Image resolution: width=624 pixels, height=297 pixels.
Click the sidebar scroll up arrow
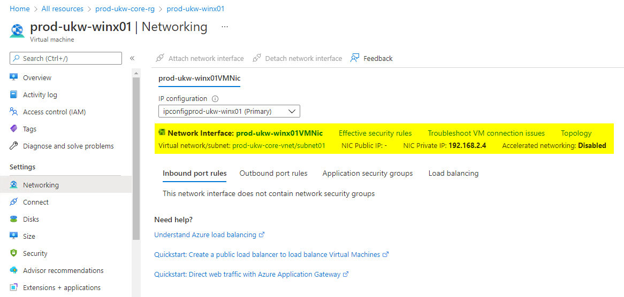click(x=136, y=73)
